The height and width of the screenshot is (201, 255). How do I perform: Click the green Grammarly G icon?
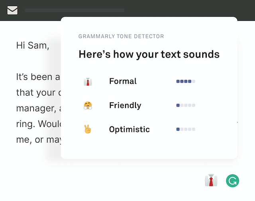coord(232,181)
